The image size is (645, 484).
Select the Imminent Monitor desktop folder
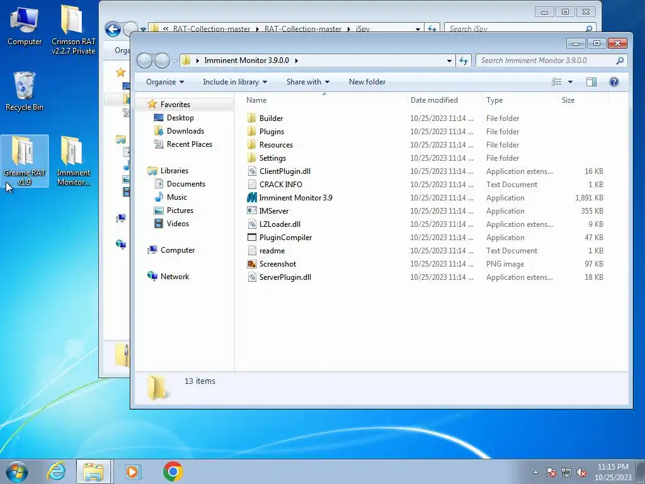73,161
